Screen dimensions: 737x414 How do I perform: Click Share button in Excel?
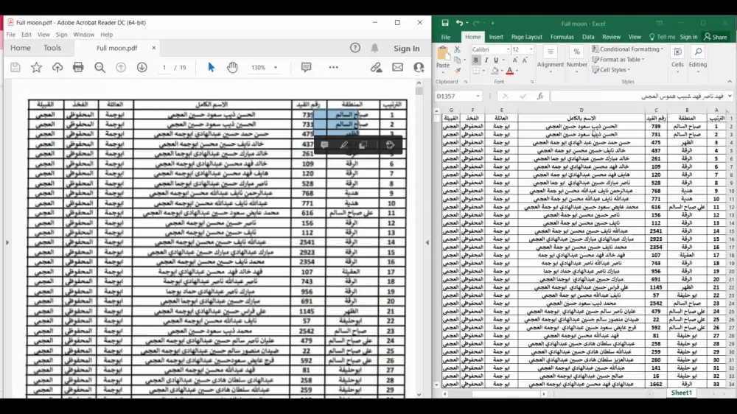716,37
